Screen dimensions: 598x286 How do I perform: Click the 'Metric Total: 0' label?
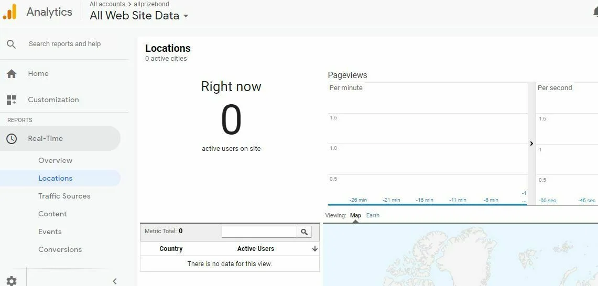tap(164, 231)
